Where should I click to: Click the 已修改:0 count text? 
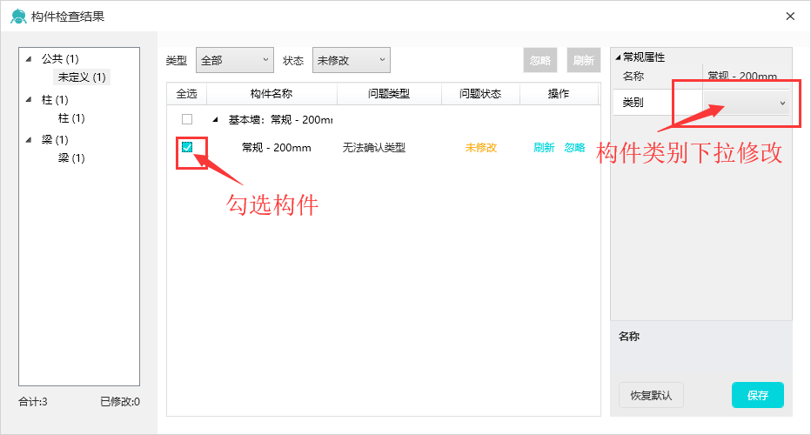[120, 401]
